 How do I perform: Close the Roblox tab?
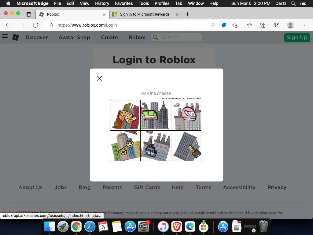click(104, 14)
